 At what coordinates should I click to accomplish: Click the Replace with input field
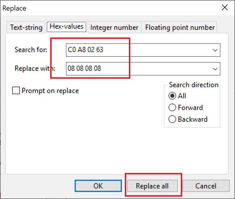click(x=137, y=69)
